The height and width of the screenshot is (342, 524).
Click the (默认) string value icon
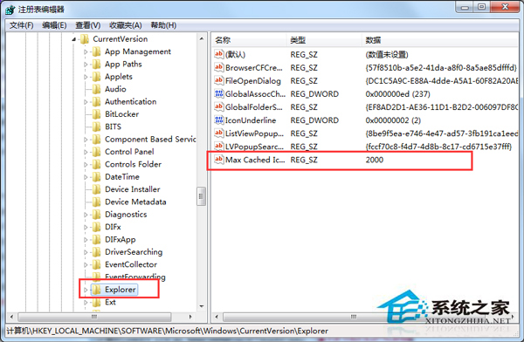pos(219,54)
